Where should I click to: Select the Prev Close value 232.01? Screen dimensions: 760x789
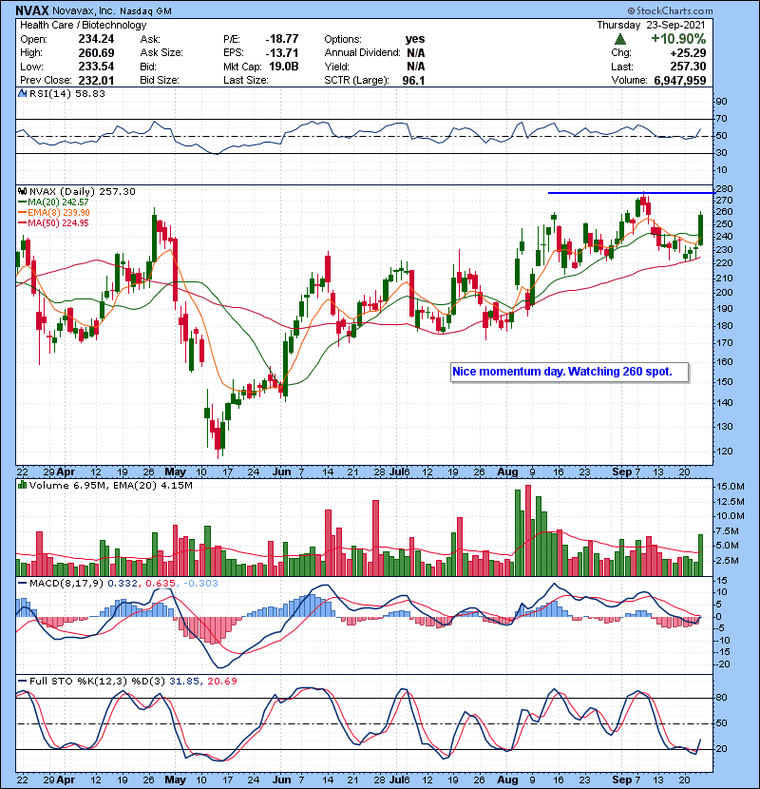96,80
